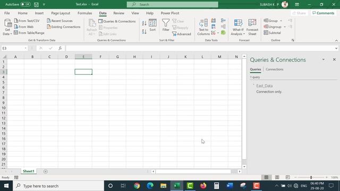
Task: Import data From Table/Range
Action: click(x=29, y=33)
